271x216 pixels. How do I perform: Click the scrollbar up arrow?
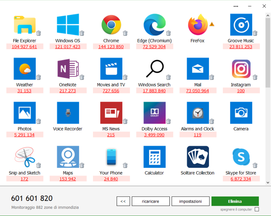268,15
